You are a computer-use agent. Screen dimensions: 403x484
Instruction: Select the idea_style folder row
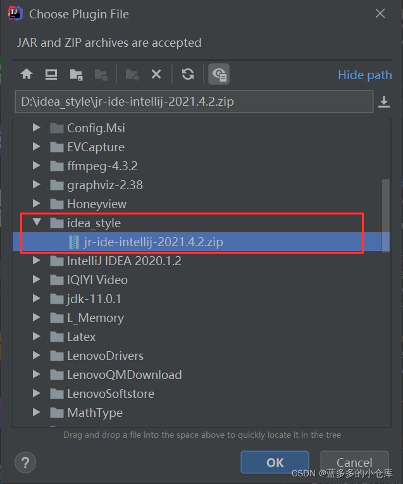click(201, 223)
